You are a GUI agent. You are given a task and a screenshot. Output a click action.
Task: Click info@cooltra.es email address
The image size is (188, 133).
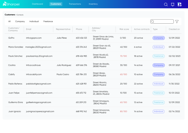tap(33, 65)
